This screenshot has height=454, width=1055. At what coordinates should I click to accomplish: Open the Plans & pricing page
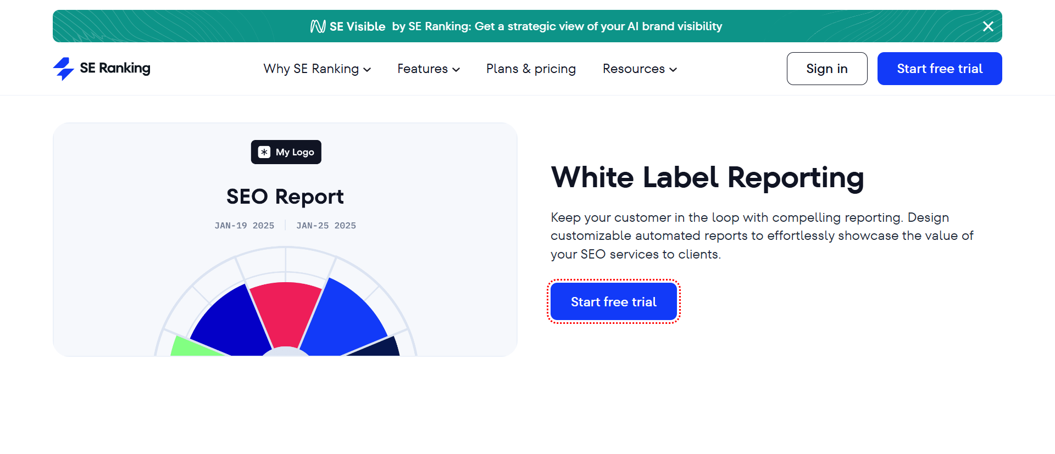[x=531, y=69]
